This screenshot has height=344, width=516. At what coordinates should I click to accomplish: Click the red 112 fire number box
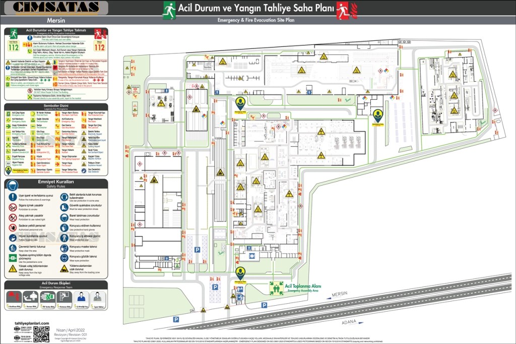[100, 47]
